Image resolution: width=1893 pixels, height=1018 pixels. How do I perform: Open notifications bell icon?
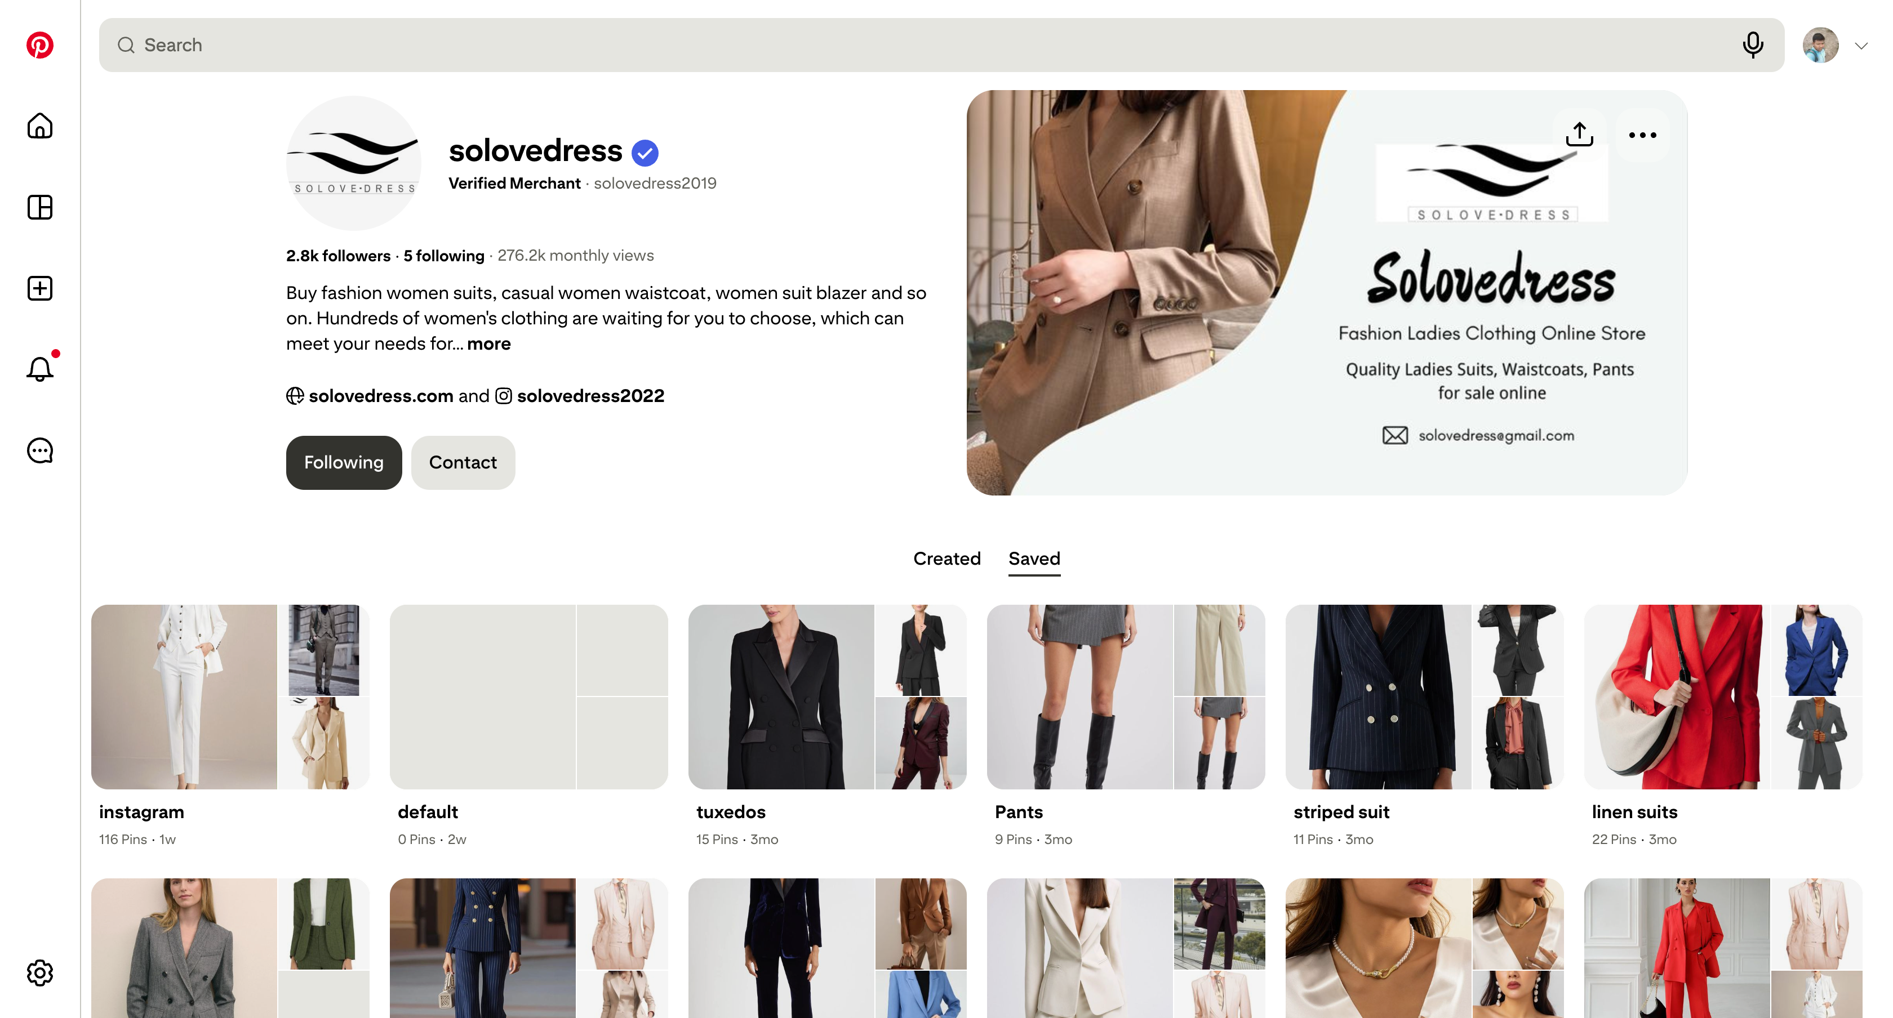[x=39, y=369]
